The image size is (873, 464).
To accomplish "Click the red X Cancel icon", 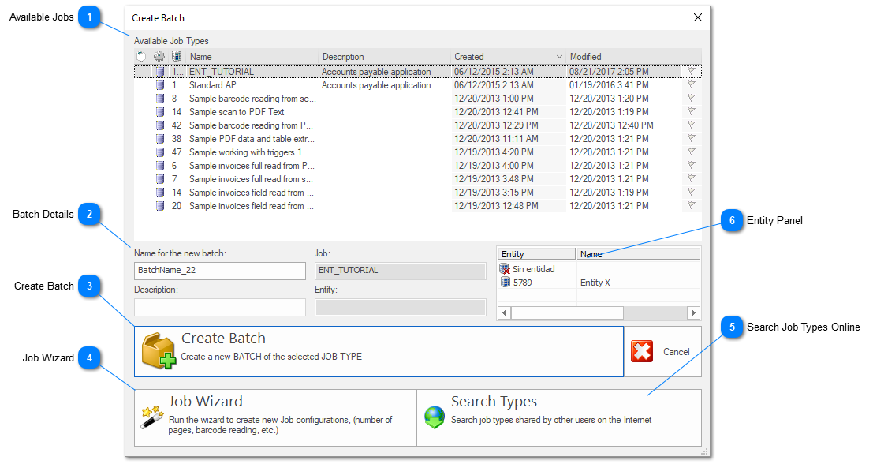I will point(642,352).
